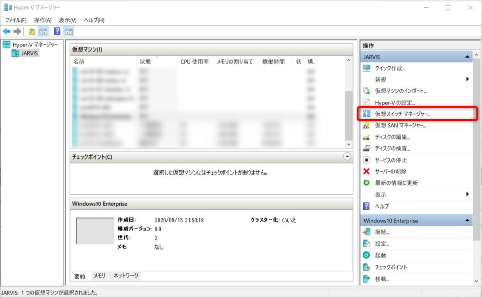Click the green 起動 power icon

pyautogui.click(x=366, y=255)
